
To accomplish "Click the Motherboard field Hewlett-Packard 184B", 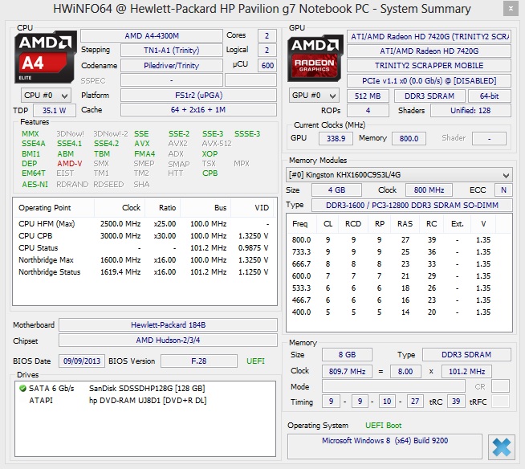I will click(x=168, y=325).
